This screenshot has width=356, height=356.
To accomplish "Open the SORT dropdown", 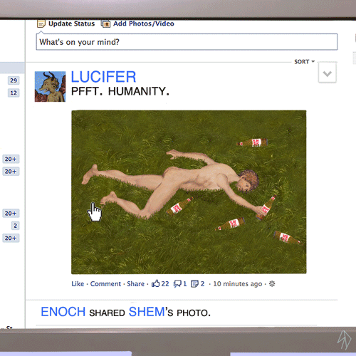I will point(305,62).
